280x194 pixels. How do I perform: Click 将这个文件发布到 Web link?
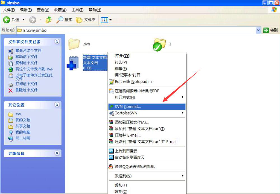[34, 69]
